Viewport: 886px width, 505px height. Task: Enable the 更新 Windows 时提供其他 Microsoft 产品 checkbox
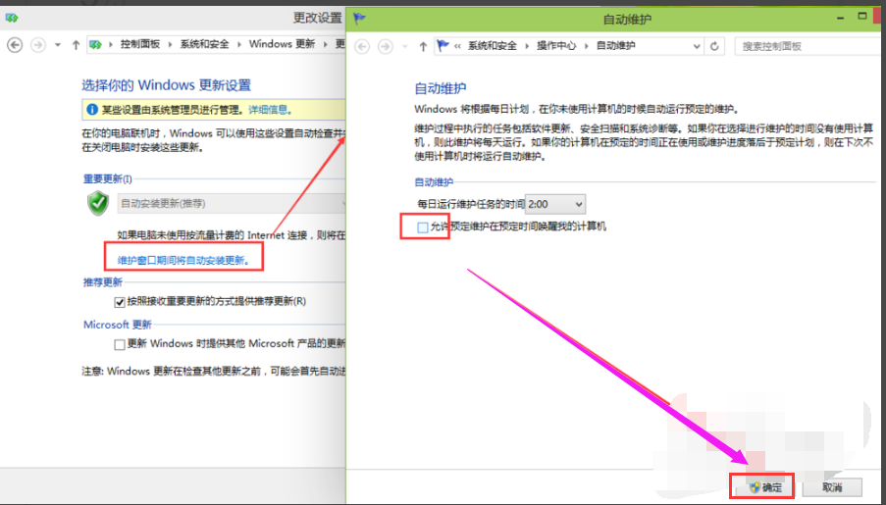point(120,344)
